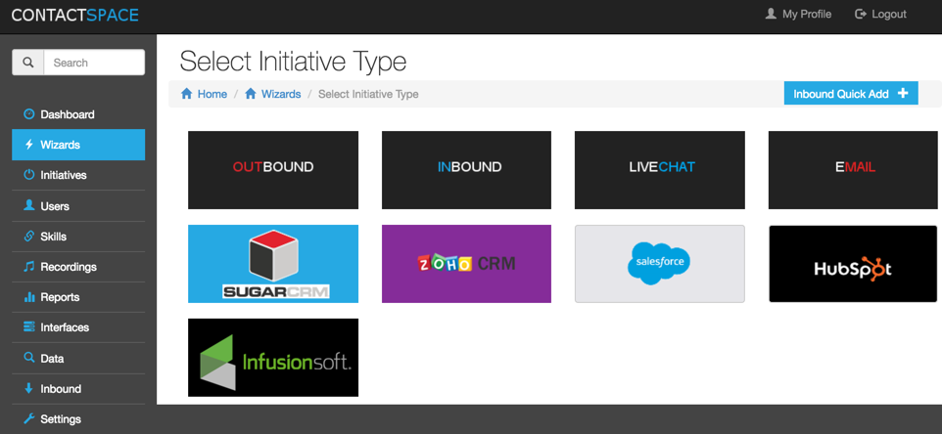
Task: Open Settings in the sidebar
Action: 78,419
